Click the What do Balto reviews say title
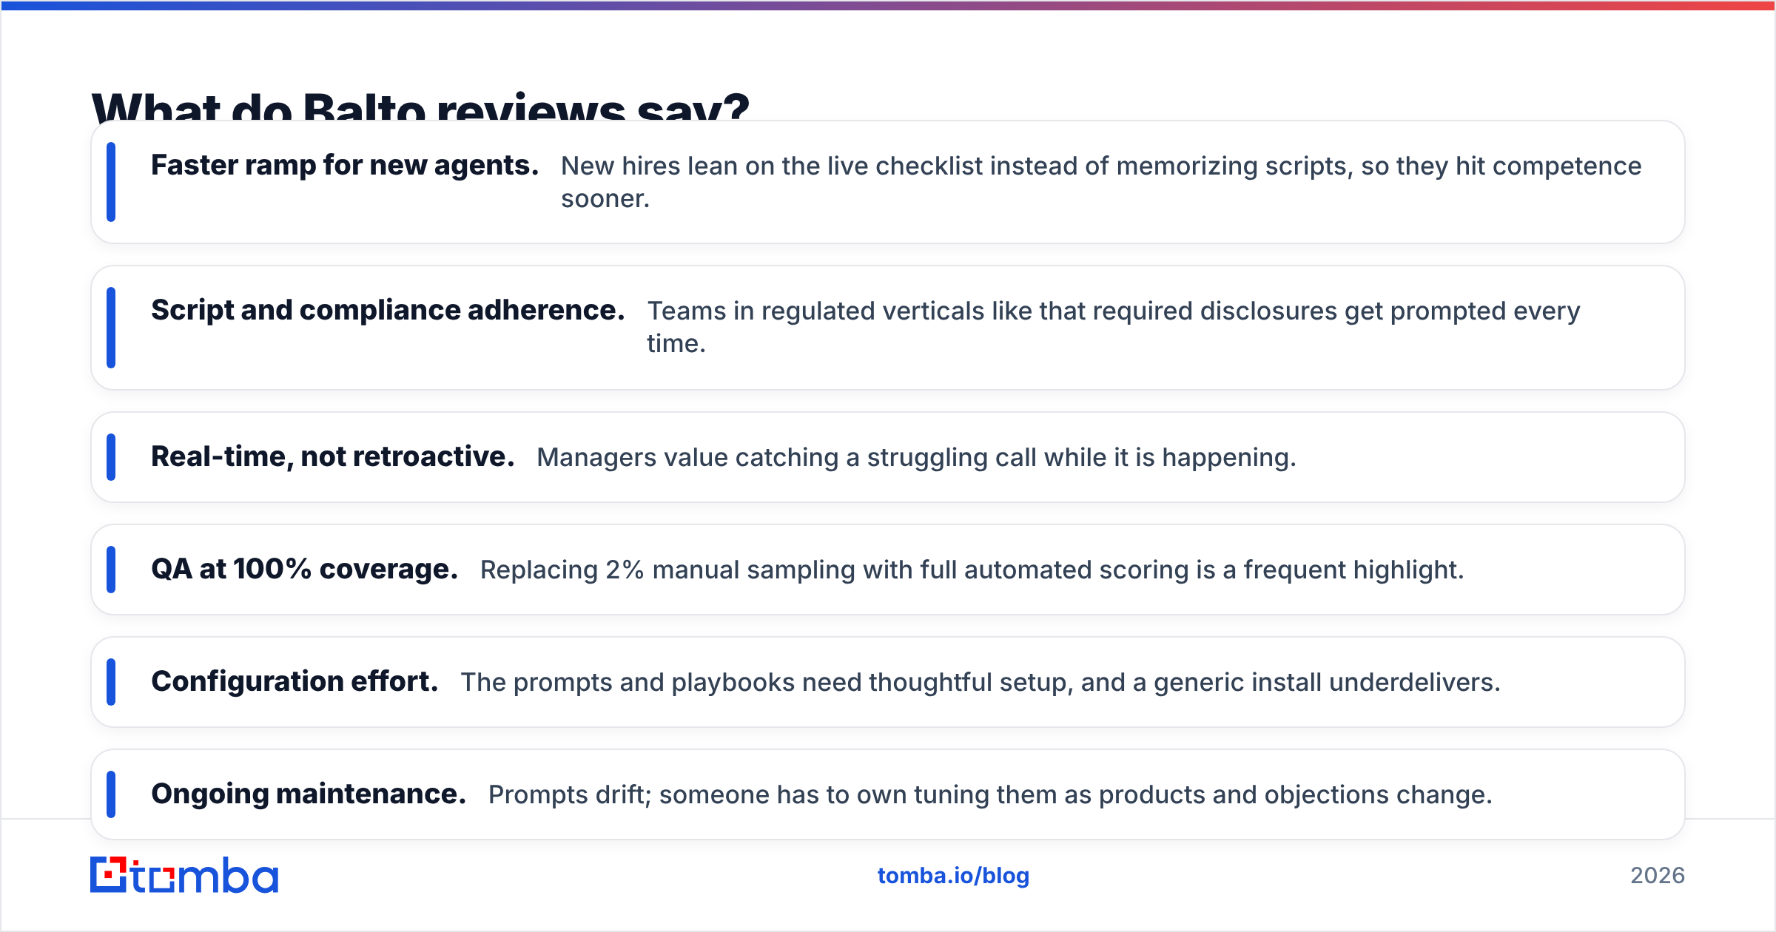Screen dimensions: 1776x932 pyautogui.click(x=420, y=106)
